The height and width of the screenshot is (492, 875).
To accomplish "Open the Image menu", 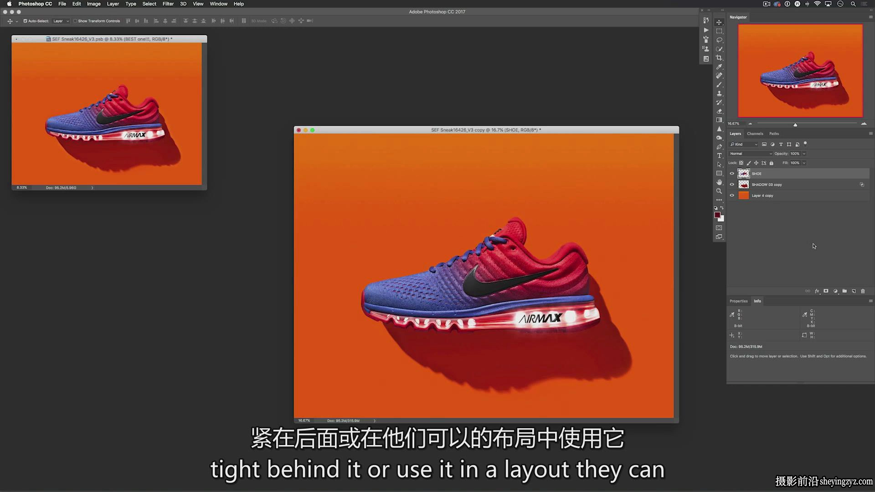I will [93, 4].
